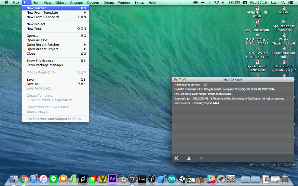This screenshot has height=186, width=298.
Task: Clear the Max Console with X icon
Action: coord(176,158)
